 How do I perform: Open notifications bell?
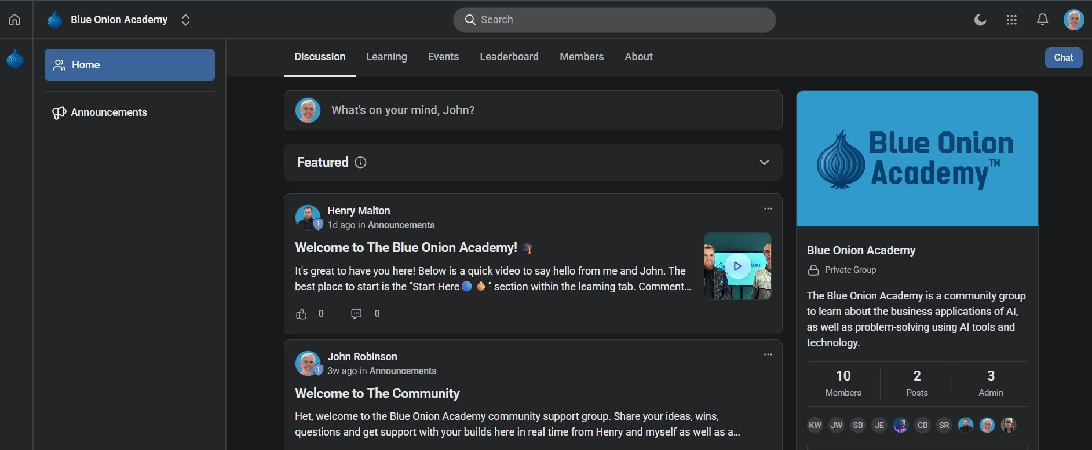[x=1042, y=20]
